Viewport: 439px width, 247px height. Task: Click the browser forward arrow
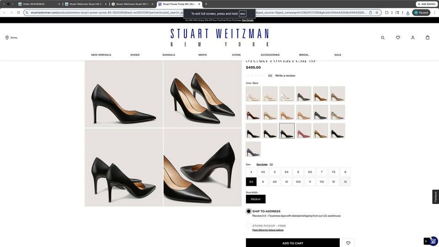(x=11, y=13)
